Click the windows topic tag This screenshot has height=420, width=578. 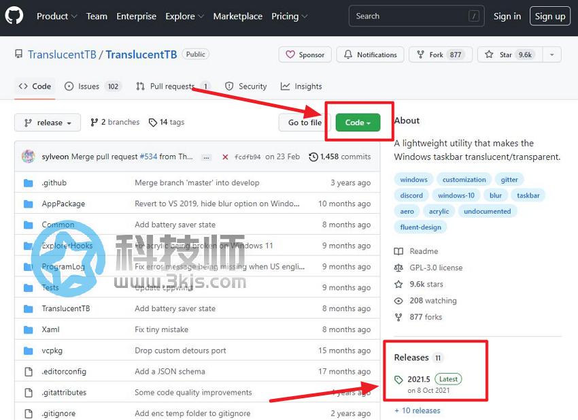[413, 180]
